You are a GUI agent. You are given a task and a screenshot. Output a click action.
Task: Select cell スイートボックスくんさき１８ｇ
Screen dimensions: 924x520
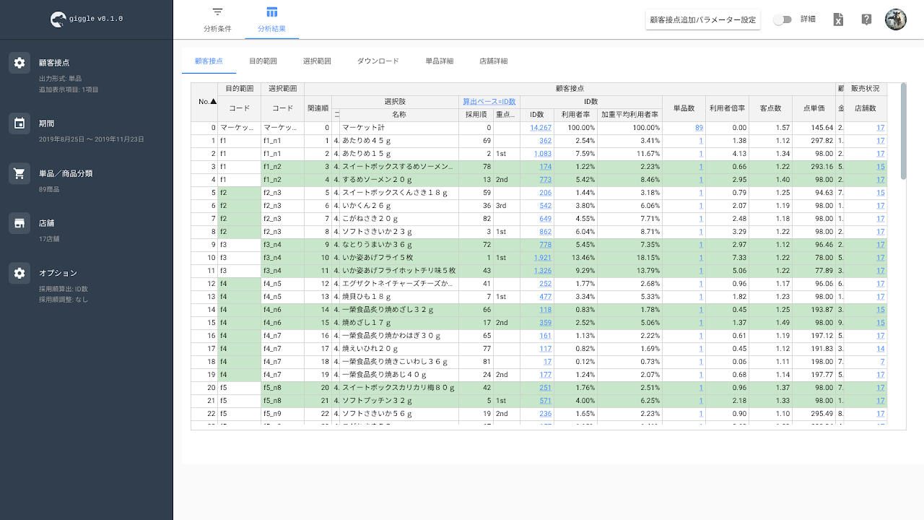pyautogui.click(x=399, y=193)
